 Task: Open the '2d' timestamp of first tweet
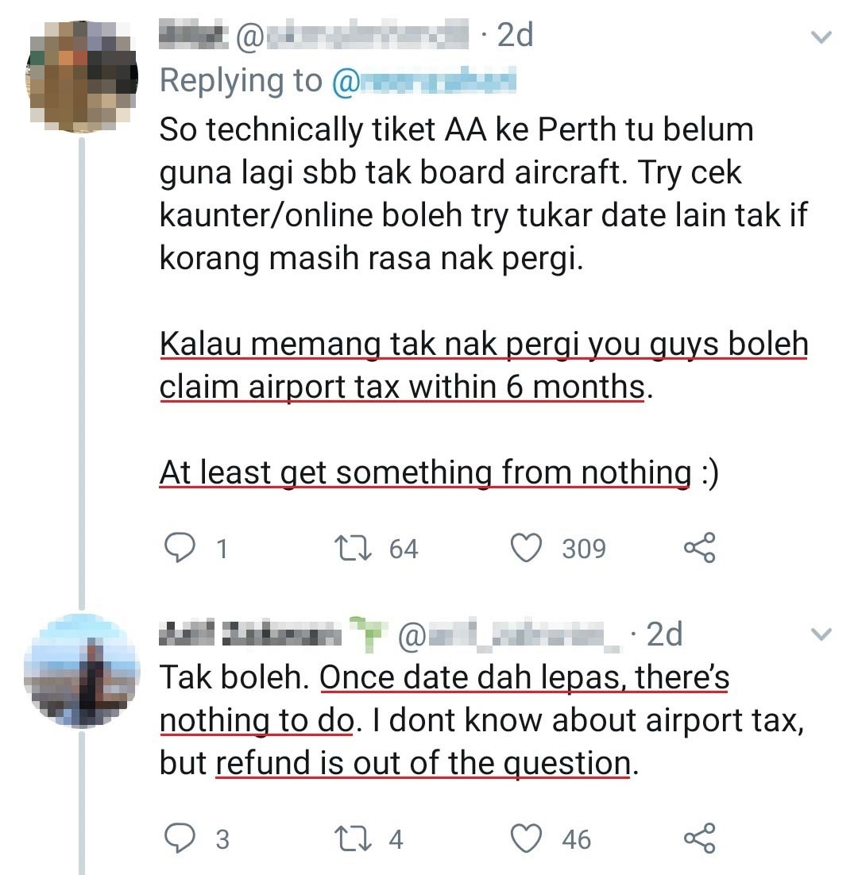[x=514, y=36]
